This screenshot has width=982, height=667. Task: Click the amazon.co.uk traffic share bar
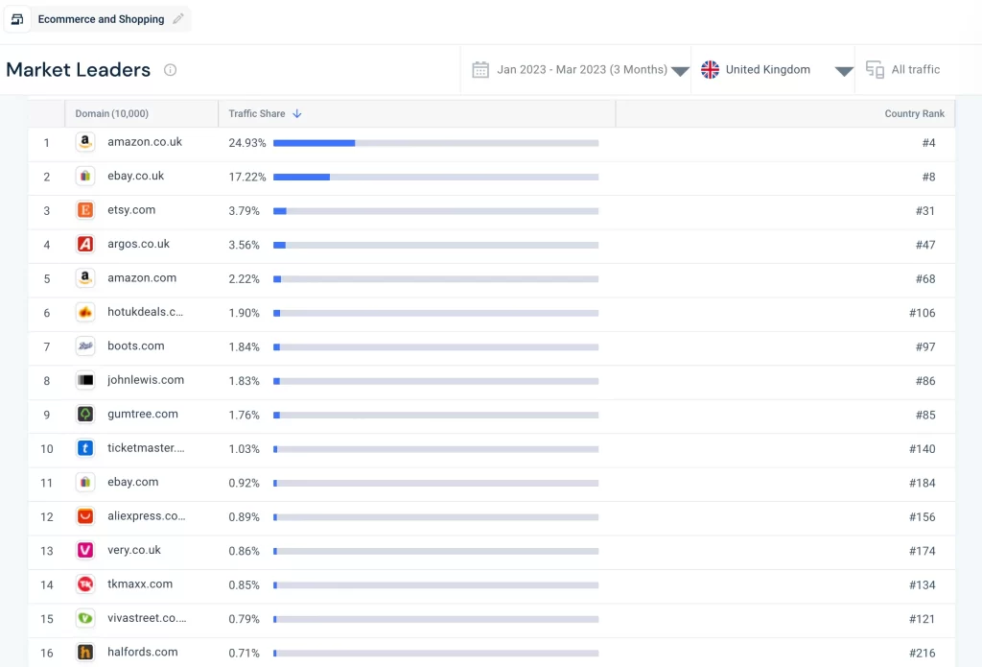(436, 143)
